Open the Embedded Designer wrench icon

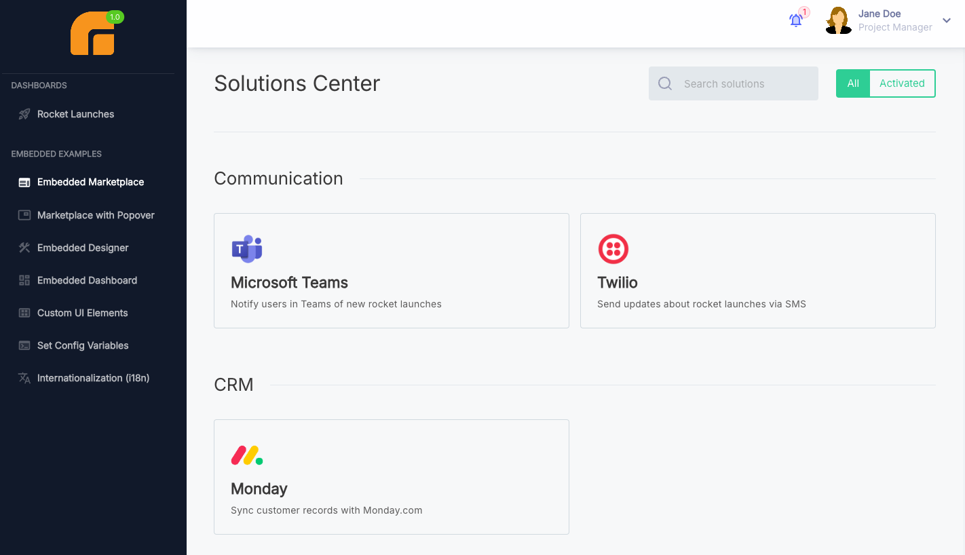click(x=22, y=248)
